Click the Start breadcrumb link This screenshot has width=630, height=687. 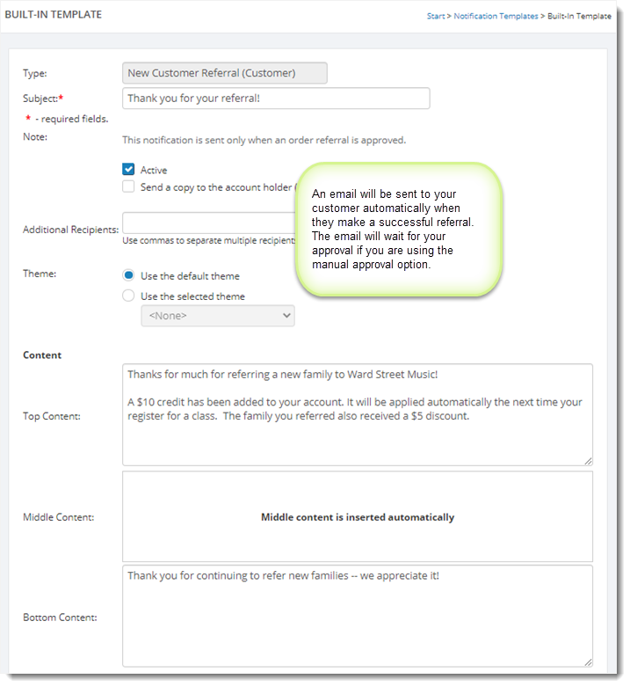(436, 16)
